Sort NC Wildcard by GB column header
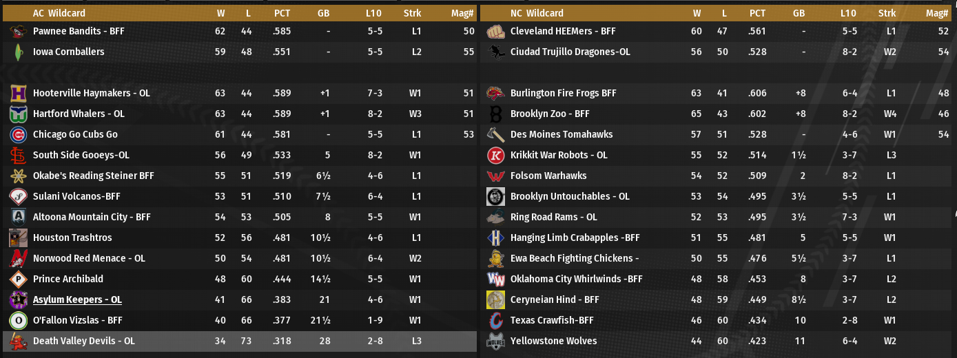This screenshot has height=358, width=957. [x=799, y=13]
